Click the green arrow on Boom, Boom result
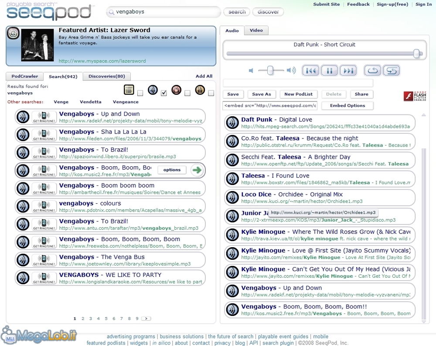 click(197, 170)
